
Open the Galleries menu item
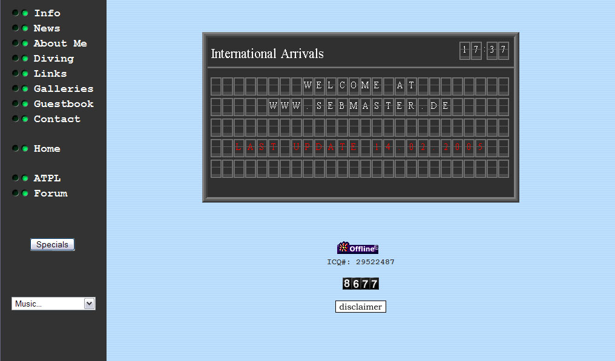tap(64, 89)
